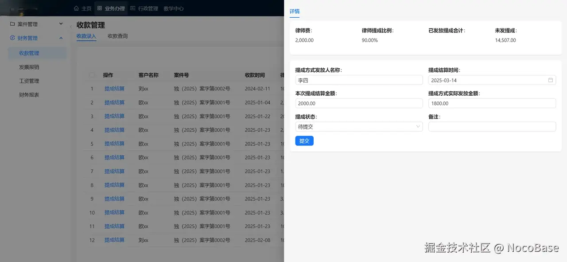Click the 操作 column header
This screenshot has width=567, height=262.
click(x=108, y=75)
